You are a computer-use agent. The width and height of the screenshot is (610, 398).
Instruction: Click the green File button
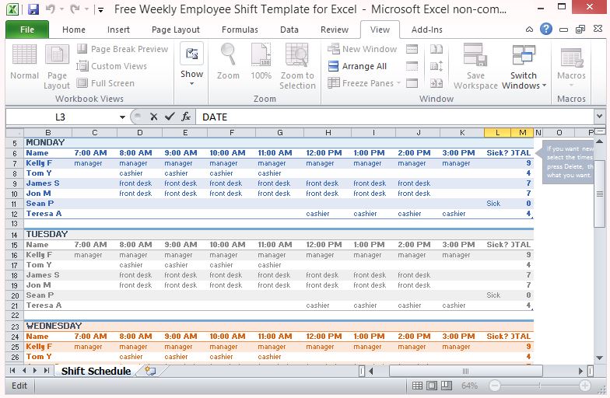[x=26, y=30]
